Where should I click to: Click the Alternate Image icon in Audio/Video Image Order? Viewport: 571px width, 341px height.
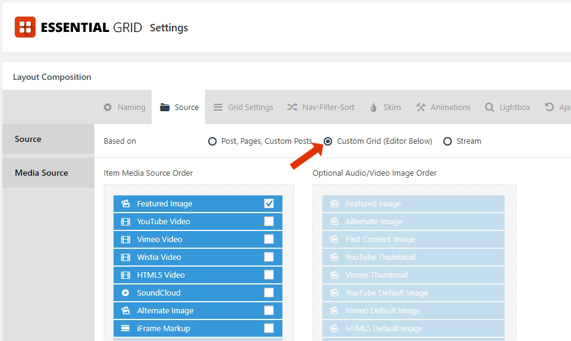click(x=334, y=222)
